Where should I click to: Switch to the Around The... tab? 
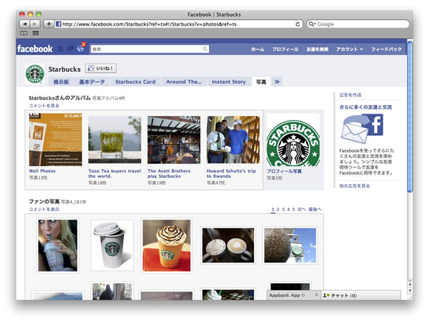coord(183,82)
